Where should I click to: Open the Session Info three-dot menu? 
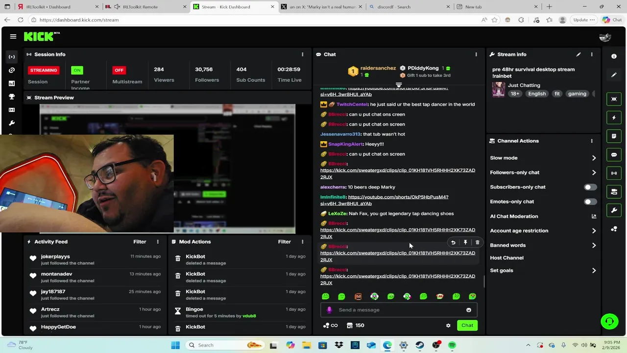pos(302,54)
